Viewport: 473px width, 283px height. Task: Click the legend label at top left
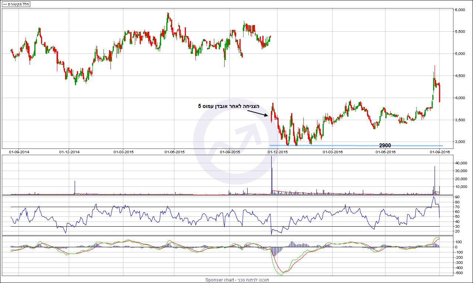[x=16, y=4]
